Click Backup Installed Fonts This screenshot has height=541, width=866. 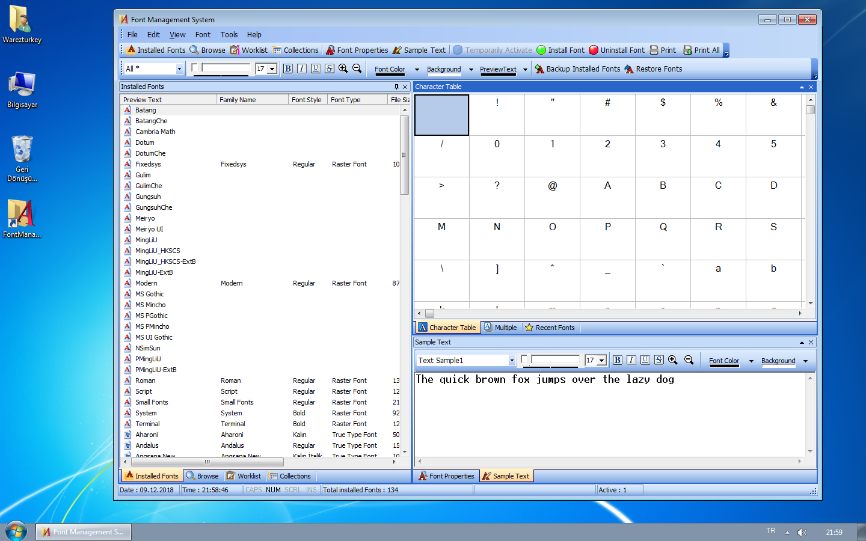(x=577, y=69)
